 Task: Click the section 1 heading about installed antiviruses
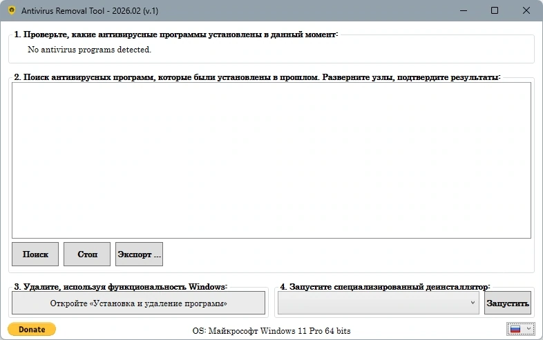[x=176, y=34]
